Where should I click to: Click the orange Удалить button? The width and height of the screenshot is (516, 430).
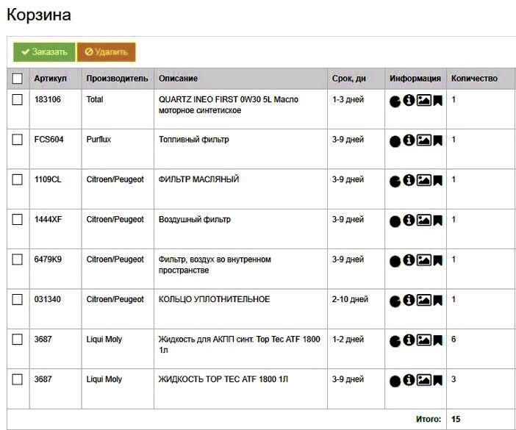(x=107, y=52)
